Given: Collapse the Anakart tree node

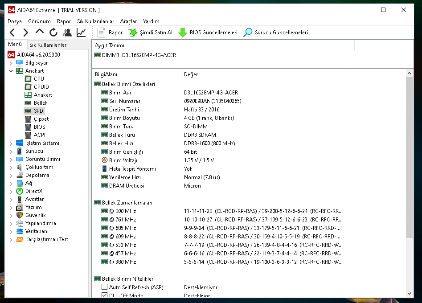Looking at the screenshot, I should [x=11, y=71].
